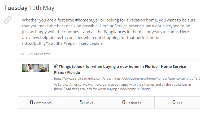The width and height of the screenshot is (209, 113).
Task: Open the #homebuyer hashtag
Action: coord(87,20)
